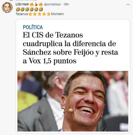133x135 pixels.
Task: Open the laughing man photo in the card
Action: click(73, 101)
